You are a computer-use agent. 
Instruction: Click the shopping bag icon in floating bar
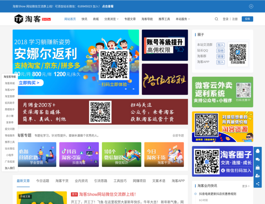click(258, 167)
